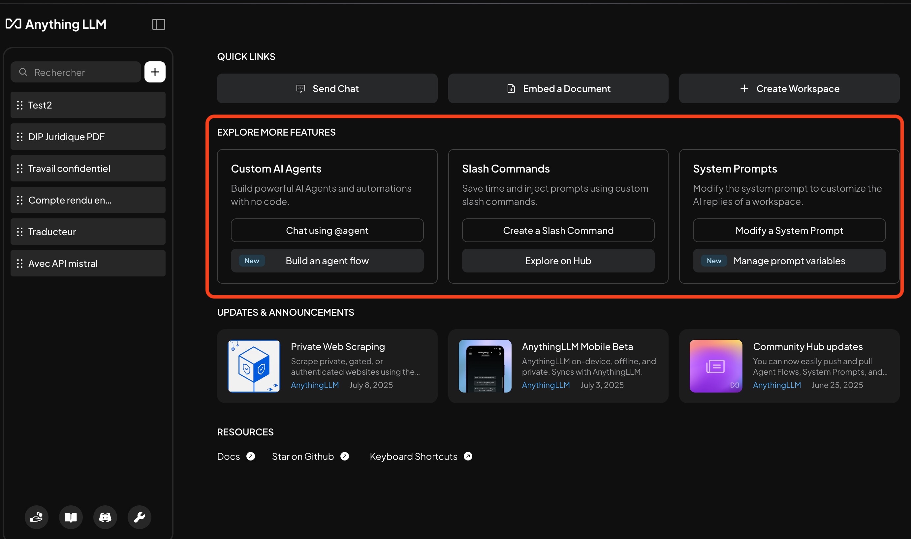Toggle the sidebar collapse icon
This screenshot has height=539, width=911.
click(158, 24)
